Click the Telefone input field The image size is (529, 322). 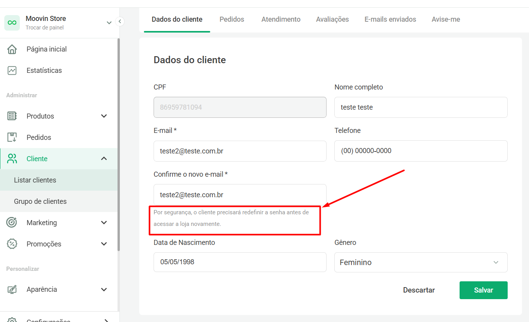click(x=421, y=151)
